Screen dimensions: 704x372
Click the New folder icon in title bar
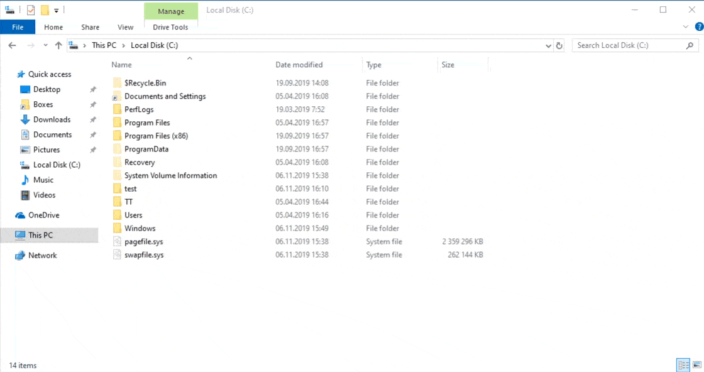click(45, 10)
